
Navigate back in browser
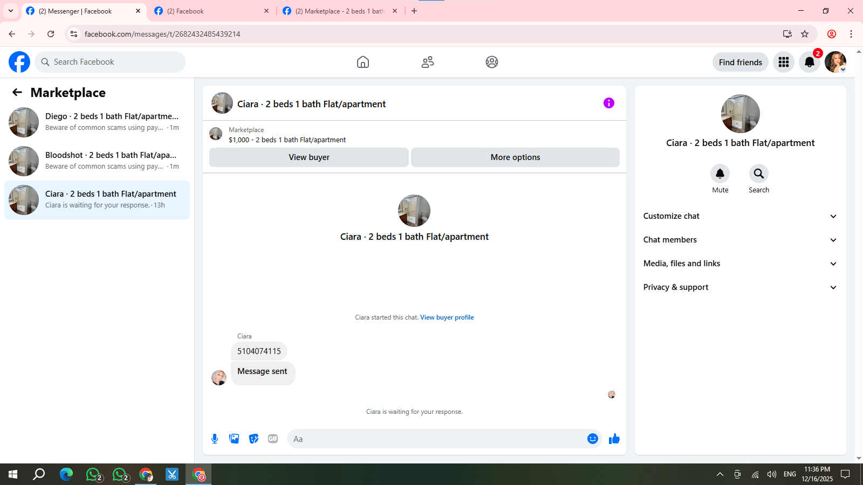click(x=12, y=34)
